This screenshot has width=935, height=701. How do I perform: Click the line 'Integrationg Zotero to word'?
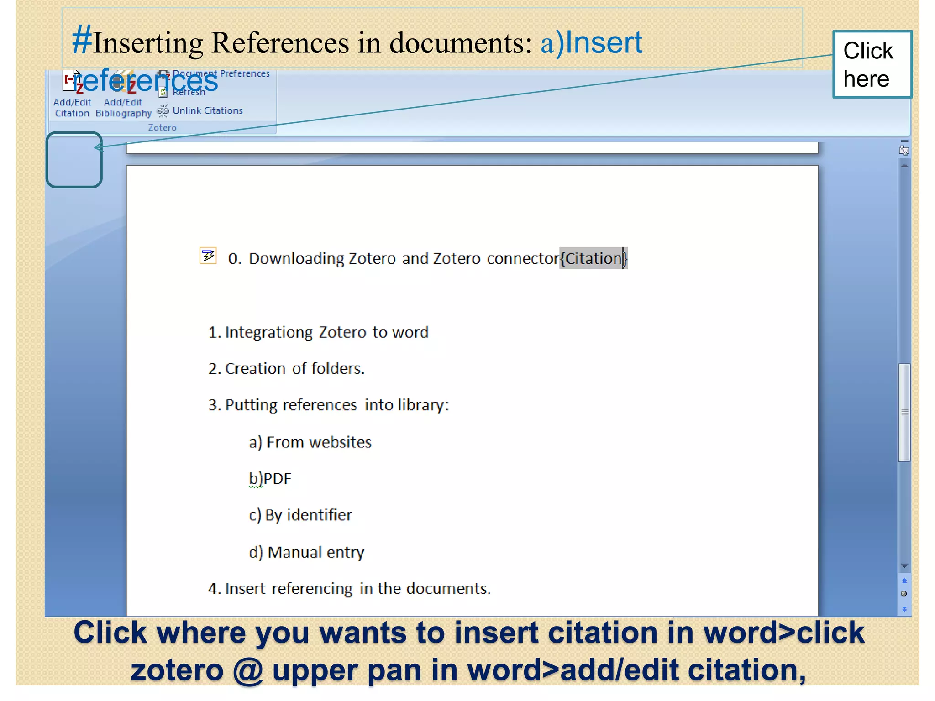[x=327, y=332]
